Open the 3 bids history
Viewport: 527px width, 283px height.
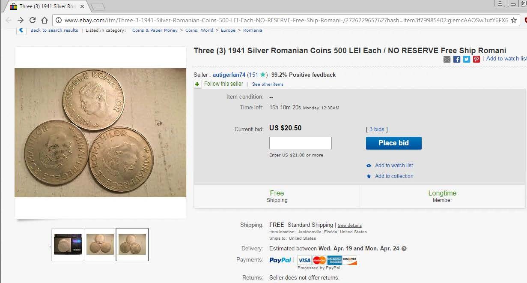pyautogui.click(x=376, y=129)
